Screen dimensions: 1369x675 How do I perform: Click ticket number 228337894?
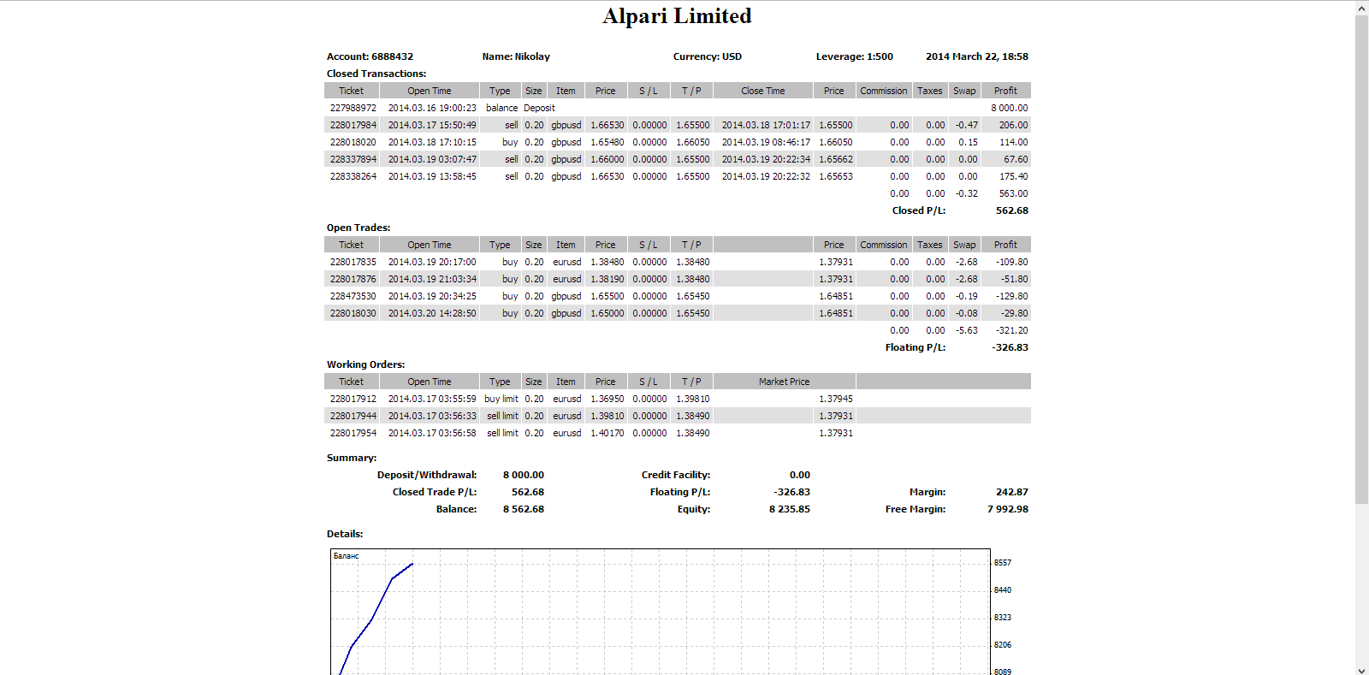click(x=353, y=159)
